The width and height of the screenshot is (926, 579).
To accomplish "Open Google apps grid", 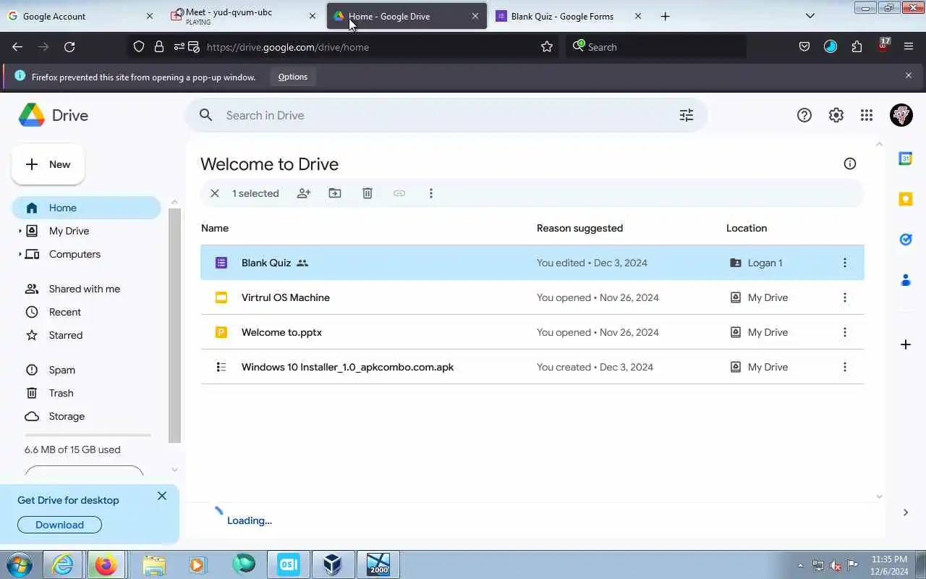I will tap(867, 115).
